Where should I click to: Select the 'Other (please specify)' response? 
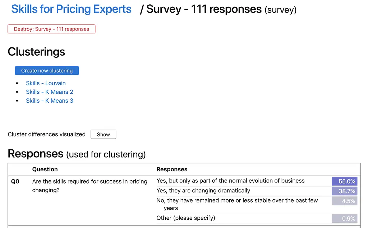(x=186, y=218)
